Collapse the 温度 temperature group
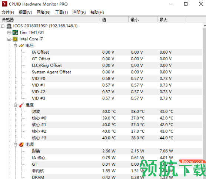Image resolution: width=206 pixels, height=179 pixels. [x=15, y=105]
